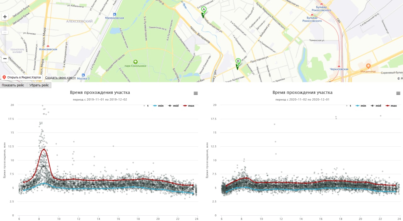The height and width of the screenshot is (221, 403).
Task: Click the map zoom slider handle
Action: pyautogui.click(x=5, y=32)
